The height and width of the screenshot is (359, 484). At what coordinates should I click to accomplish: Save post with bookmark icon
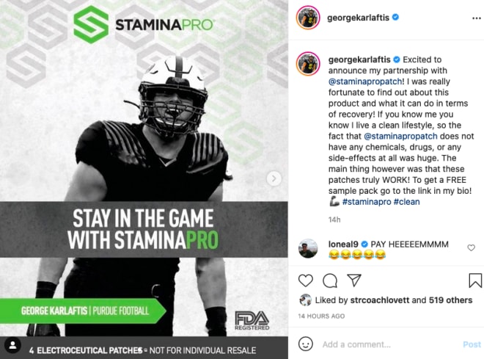coord(475,280)
